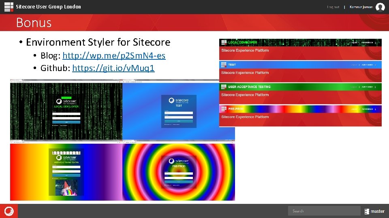This screenshot has width=389, height=218.
Task: Click the red Sitecore logo button bottom left
Action: [9, 211]
